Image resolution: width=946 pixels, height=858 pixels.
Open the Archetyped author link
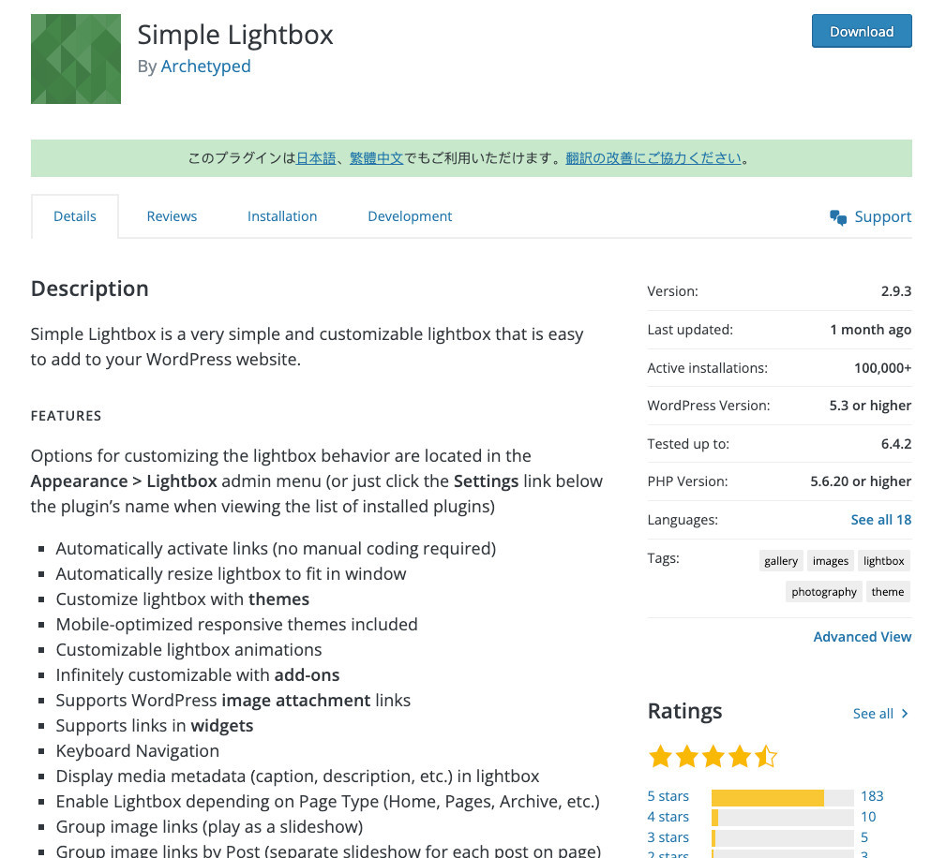(x=205, y=67)
